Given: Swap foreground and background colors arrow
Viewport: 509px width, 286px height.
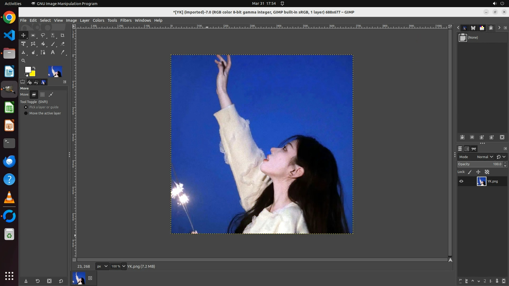Looking at the screenshot, I should click(34, 68).
